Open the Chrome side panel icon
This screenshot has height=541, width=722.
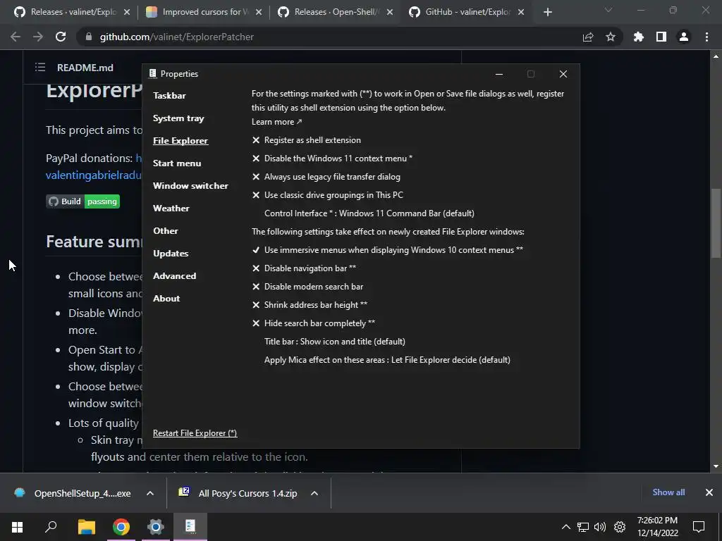pyautogui.click(x=661, y=37)
